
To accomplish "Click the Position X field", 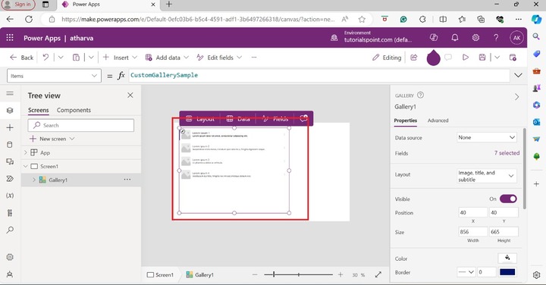I will coord(473,212).
